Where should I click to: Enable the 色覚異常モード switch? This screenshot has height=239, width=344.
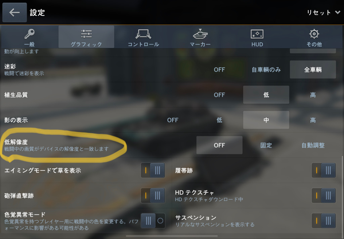153,221
